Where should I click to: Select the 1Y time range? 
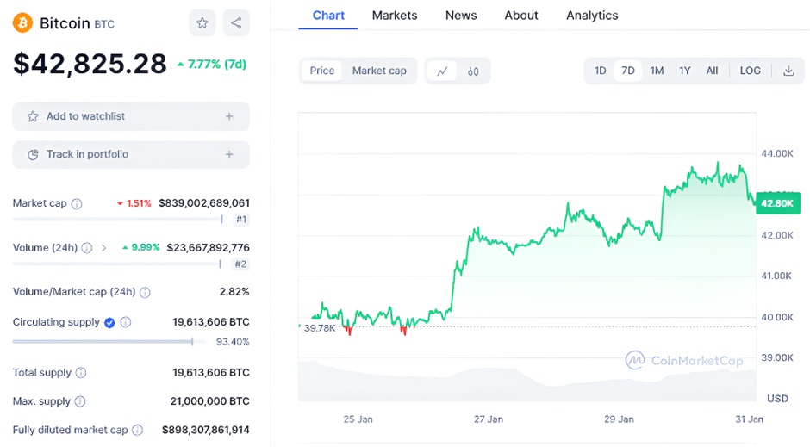tap(685, 71)
